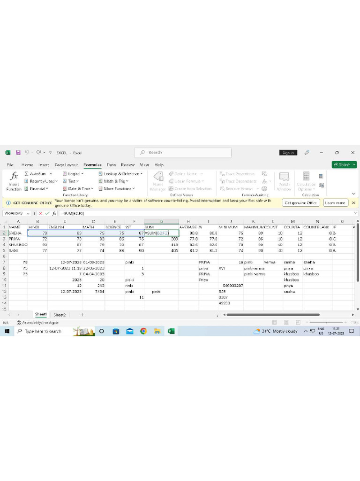
Task: Open File Explorer from the taskbar
Action: pos(157,331)
